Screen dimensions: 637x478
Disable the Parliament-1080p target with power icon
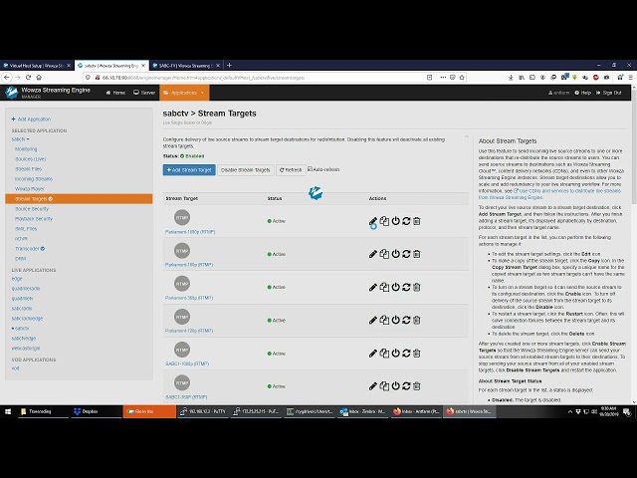pyautogui.click(x=395, y=221)
